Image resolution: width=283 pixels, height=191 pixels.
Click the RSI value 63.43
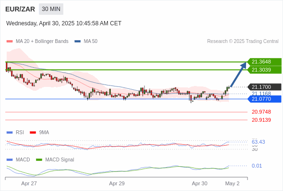[x=258, y=142]
